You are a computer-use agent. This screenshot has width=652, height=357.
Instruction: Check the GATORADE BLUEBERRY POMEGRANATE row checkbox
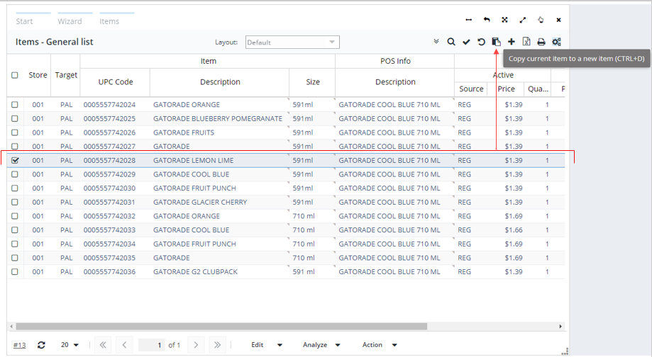[x=15, y=119]
